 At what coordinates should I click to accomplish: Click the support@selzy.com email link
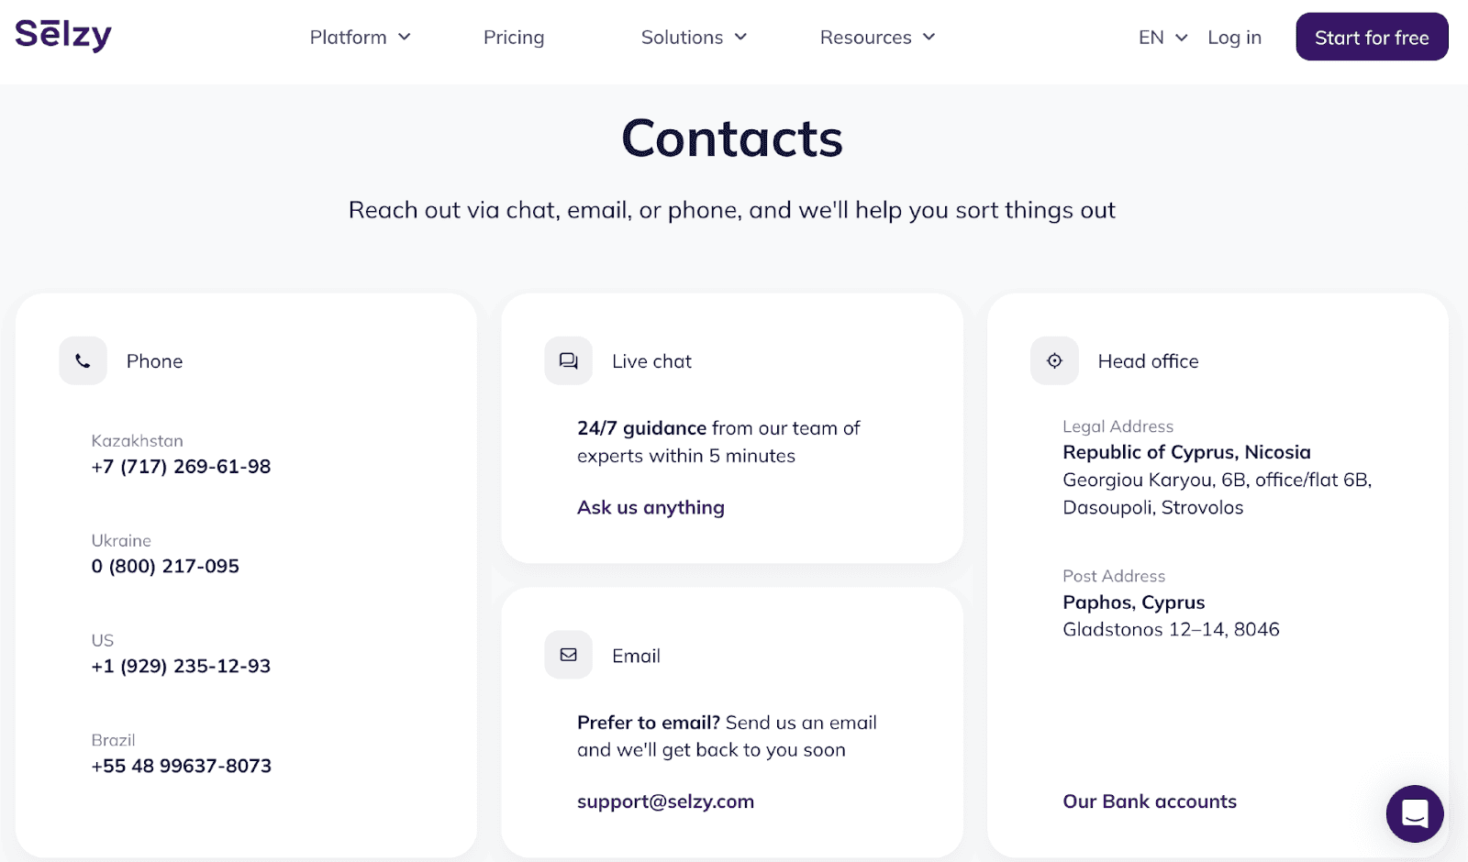tap(665, 801)
